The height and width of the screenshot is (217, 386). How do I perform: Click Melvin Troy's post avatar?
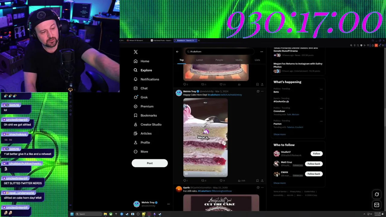[x=179, y=93]
